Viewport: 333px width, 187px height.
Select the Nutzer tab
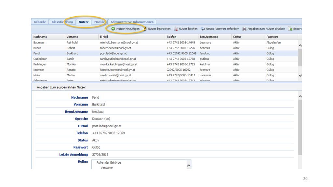pyautogui.click(x=84, y=22)
